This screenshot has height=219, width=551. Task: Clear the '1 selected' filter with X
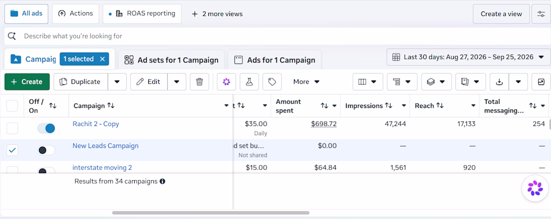coord(102,59)
